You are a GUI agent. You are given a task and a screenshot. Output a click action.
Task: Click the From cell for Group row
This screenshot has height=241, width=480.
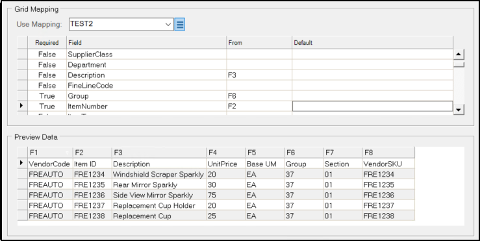[x=259, y=96]
